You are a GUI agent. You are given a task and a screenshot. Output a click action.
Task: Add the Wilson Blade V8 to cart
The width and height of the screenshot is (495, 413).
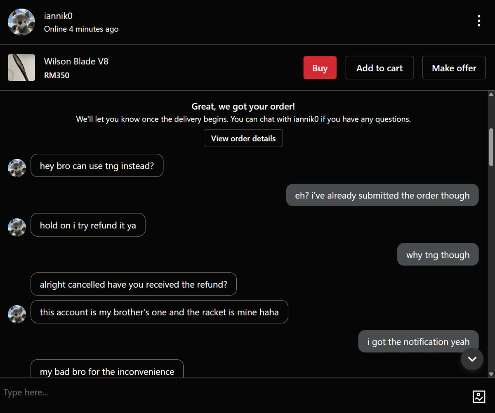tap(379, 68)
